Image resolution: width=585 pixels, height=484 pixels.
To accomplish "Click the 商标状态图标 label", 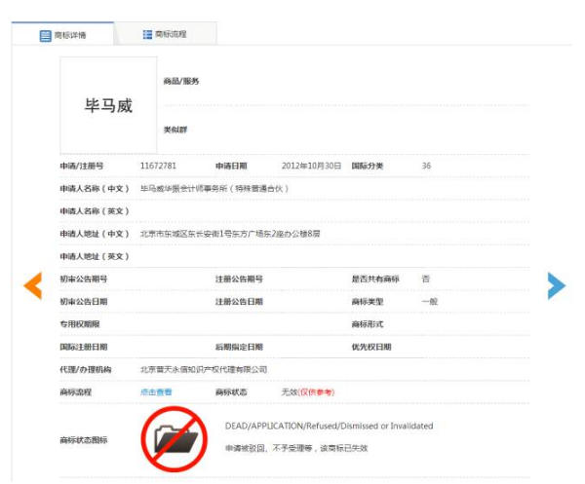I will tap(84, 440).
